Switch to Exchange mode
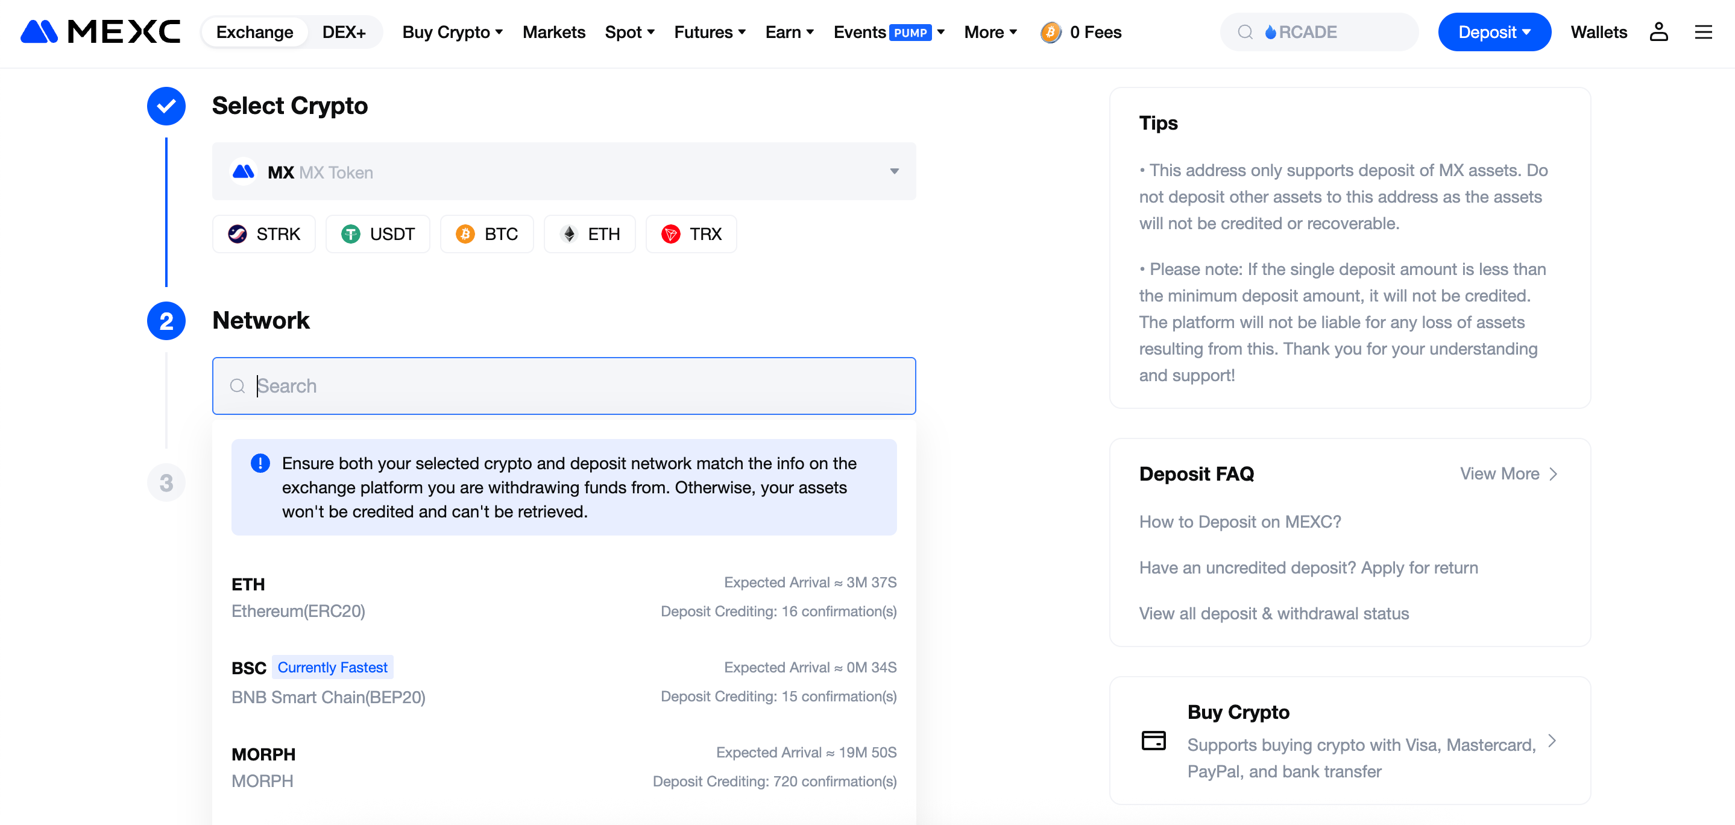 pos(254,32)
